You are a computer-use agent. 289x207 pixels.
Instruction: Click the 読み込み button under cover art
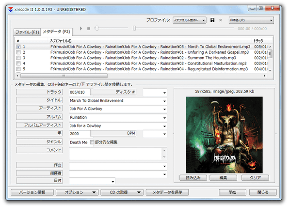click(x=193, y=178)
